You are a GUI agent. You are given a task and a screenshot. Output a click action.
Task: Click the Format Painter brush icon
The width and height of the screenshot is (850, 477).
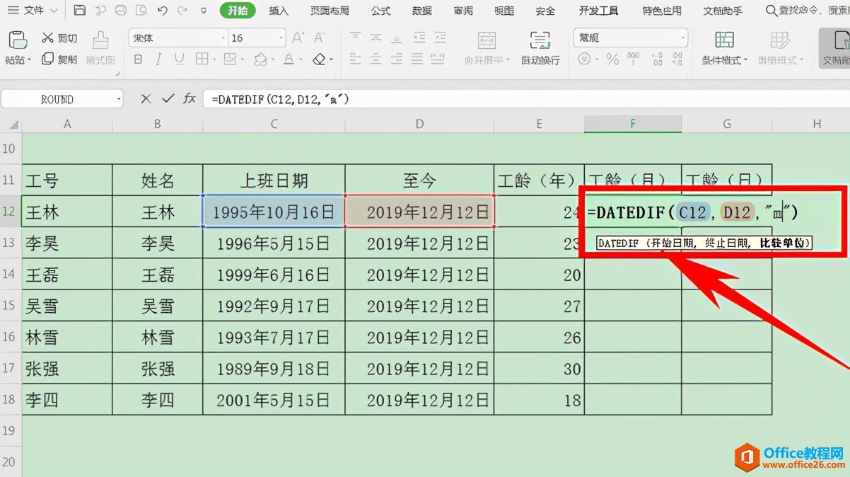pyautogui.click(x=101, y=40)
